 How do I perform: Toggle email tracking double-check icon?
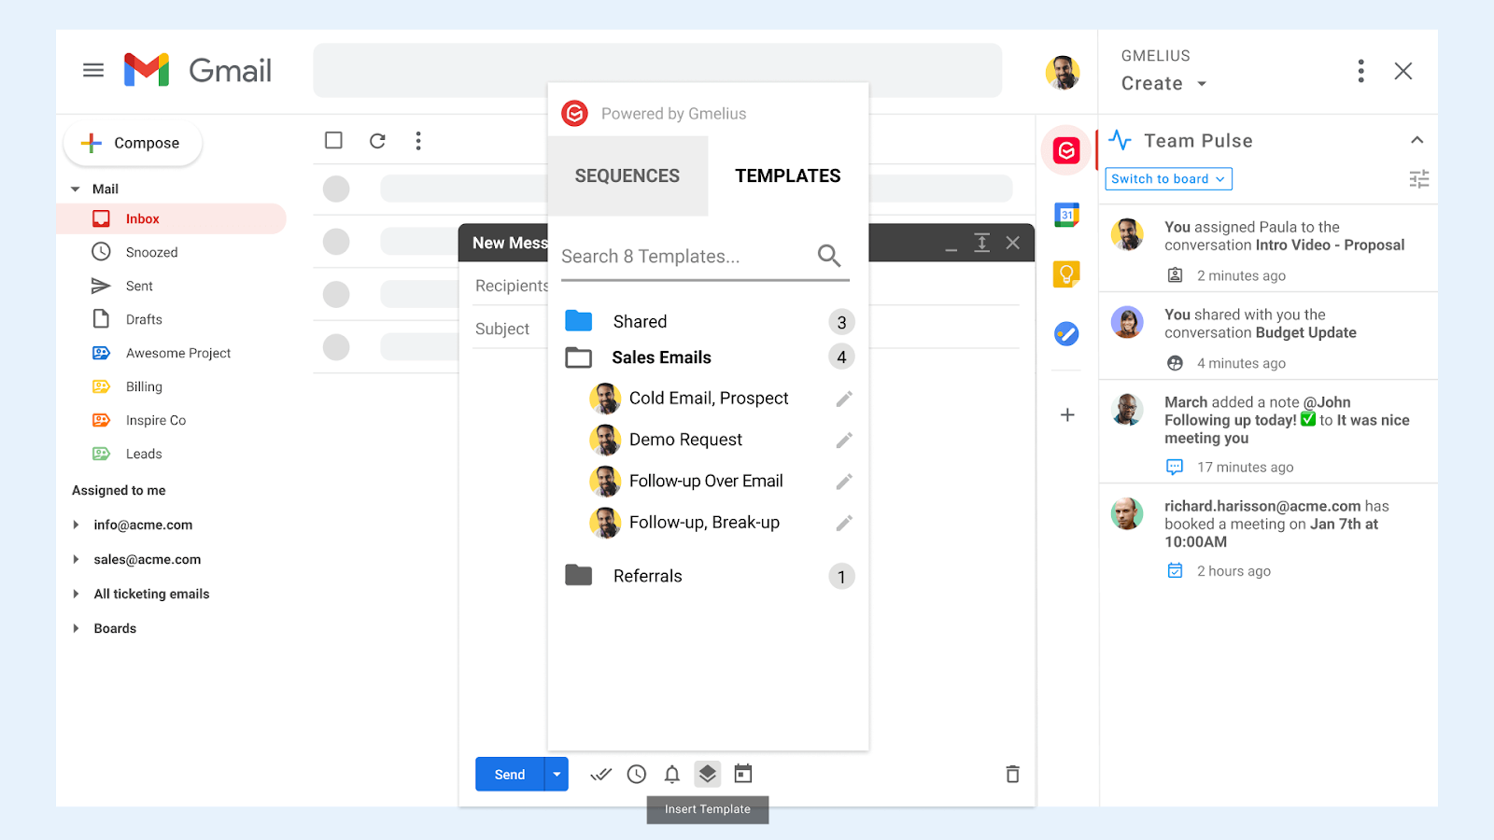(x=601, y=774)
